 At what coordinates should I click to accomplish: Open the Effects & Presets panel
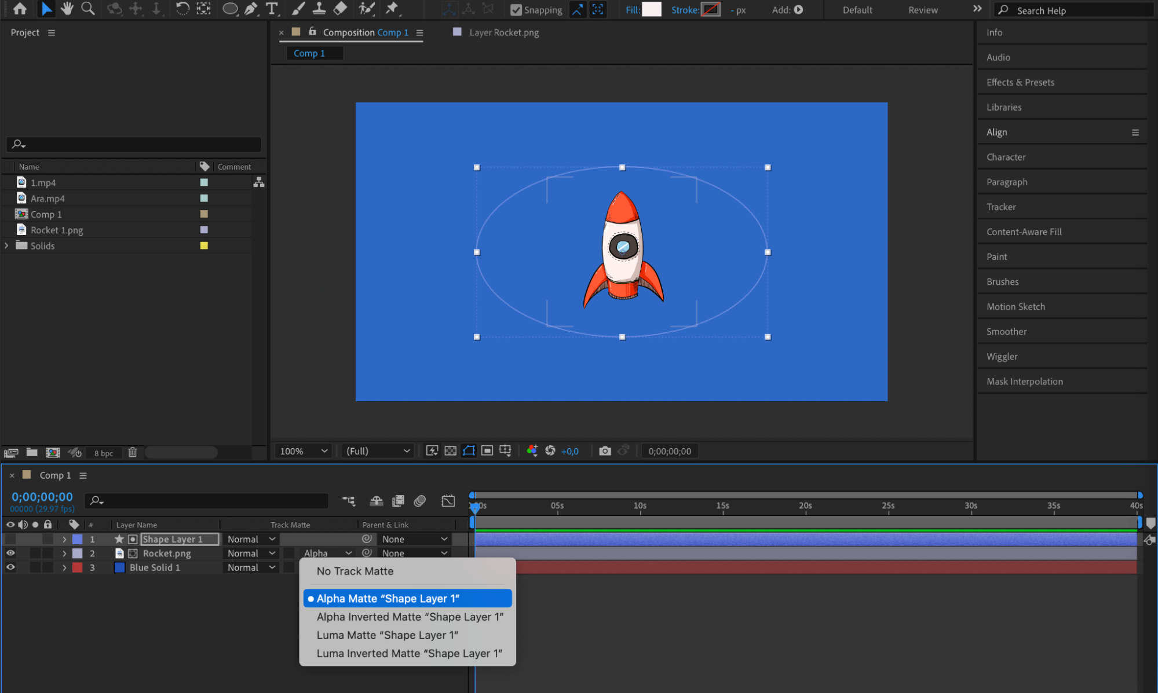[x=1020, y=82]
